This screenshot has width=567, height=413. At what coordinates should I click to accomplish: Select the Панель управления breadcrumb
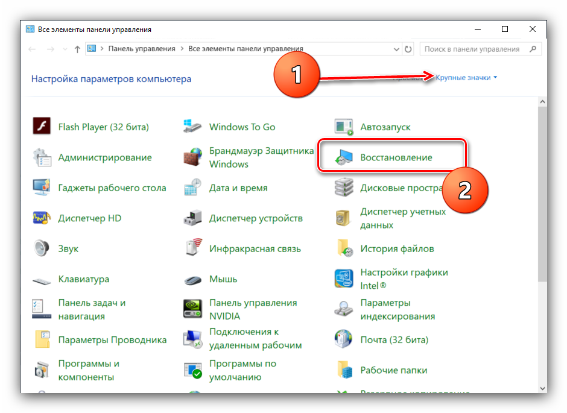pos(142,48)
